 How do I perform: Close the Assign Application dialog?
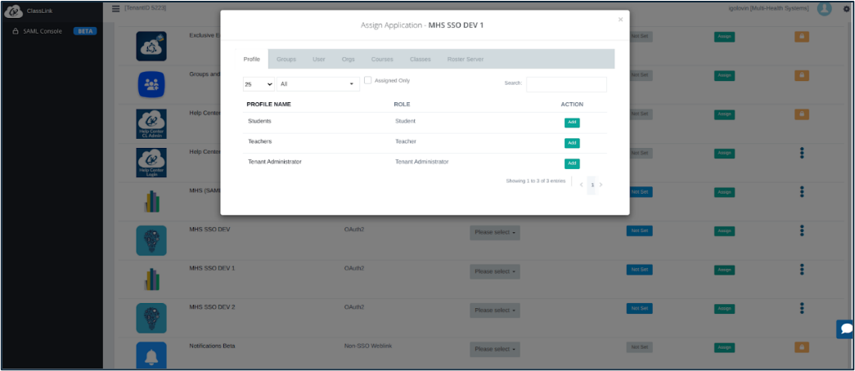point(620,20)
